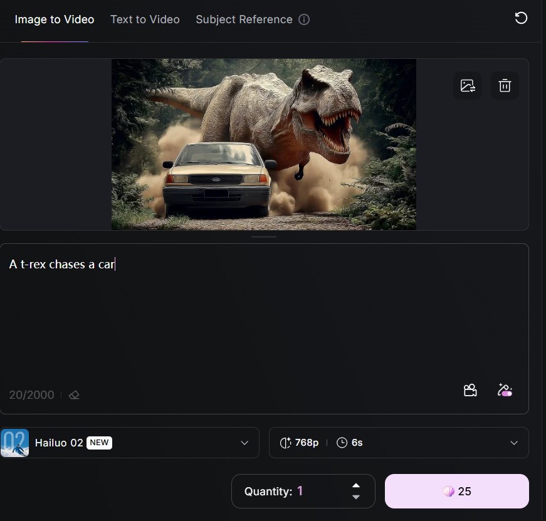Click the 768p resolution icon
The image size is (546, 521).
point(285,443)
